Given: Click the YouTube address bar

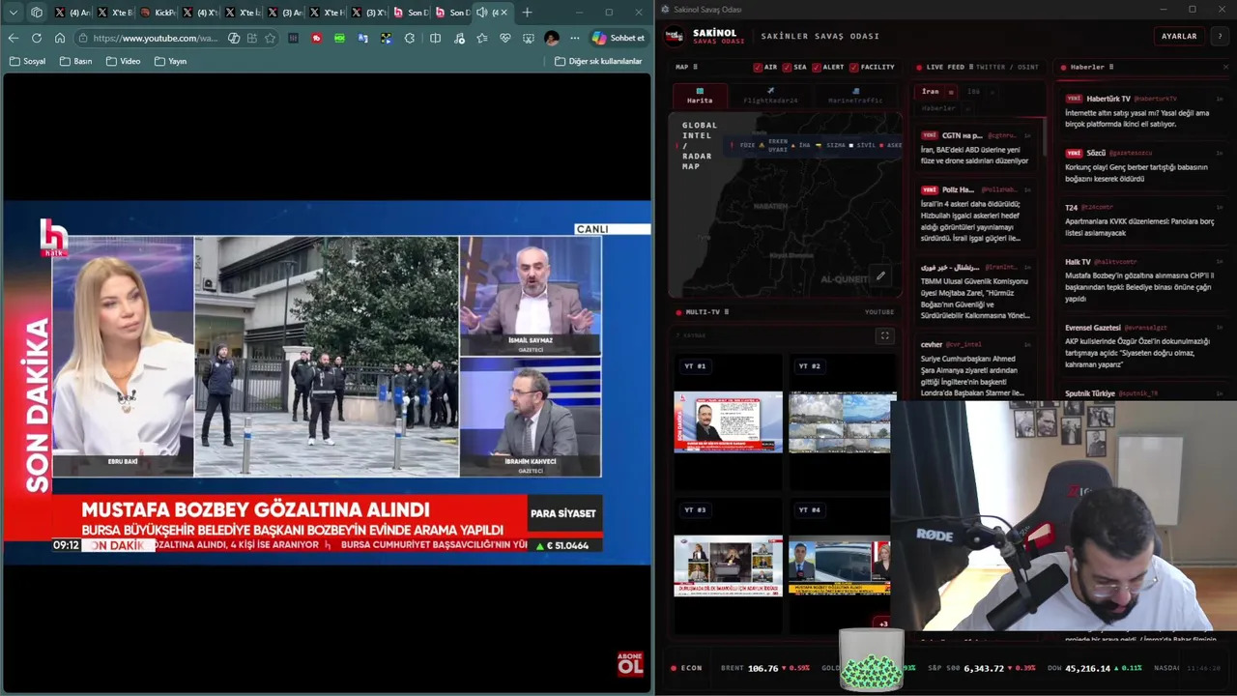Looking at the screenshot, I should pyautogui.click(x=155, y=38).
